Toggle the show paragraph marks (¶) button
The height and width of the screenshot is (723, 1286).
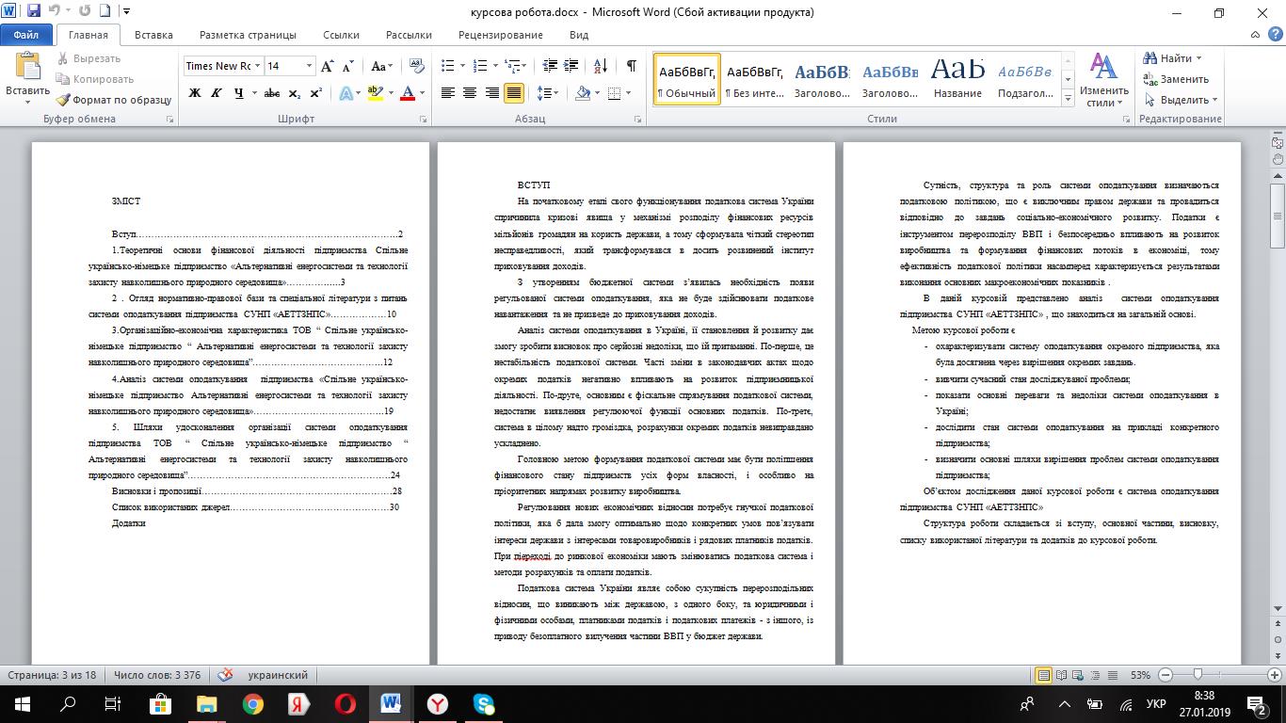point(631,66)
